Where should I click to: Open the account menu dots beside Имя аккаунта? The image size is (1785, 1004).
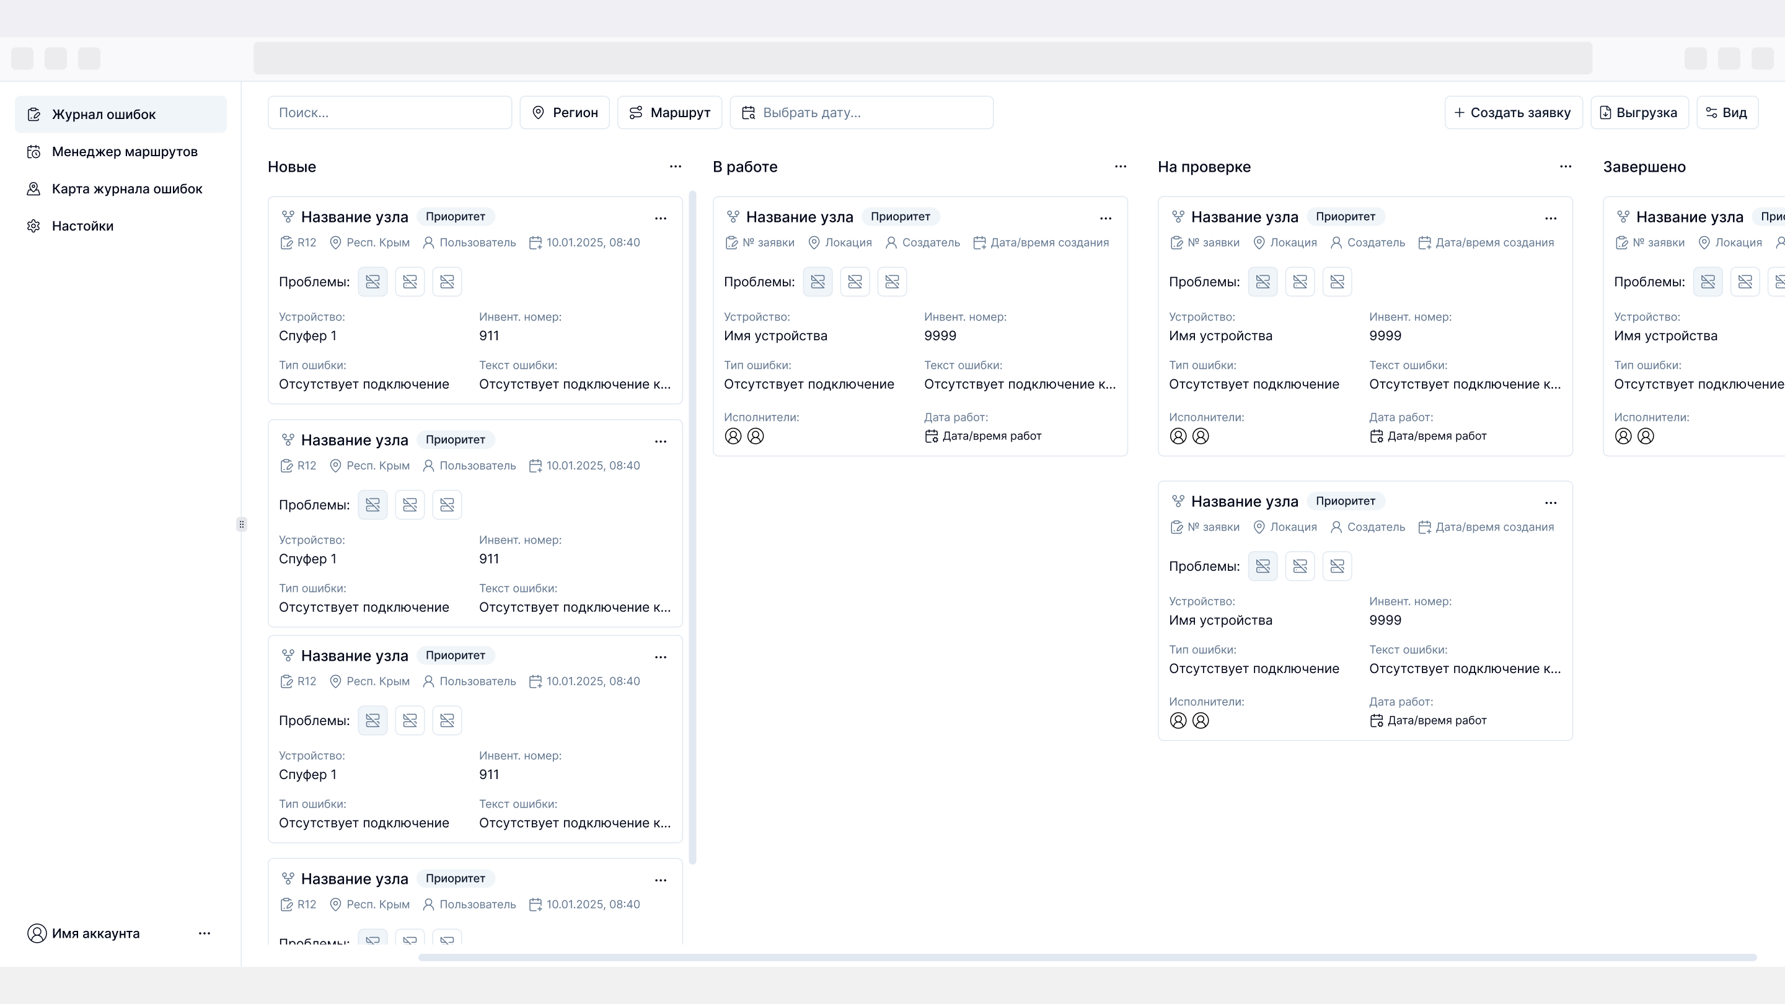click(205, 933)
